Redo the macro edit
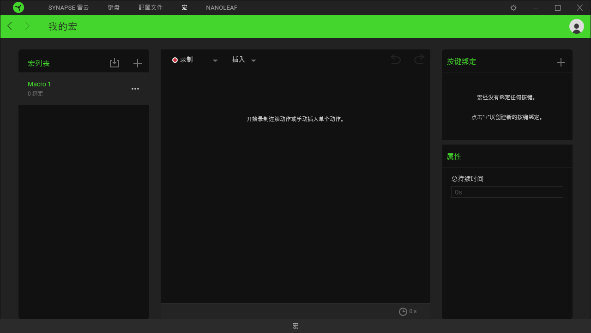 (x=418, y=59)
